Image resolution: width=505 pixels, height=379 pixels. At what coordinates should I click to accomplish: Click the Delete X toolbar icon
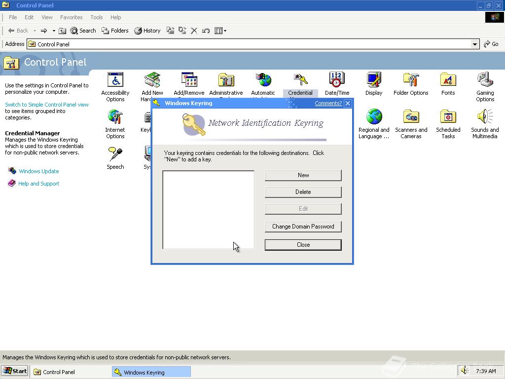(x=194, y=31)
